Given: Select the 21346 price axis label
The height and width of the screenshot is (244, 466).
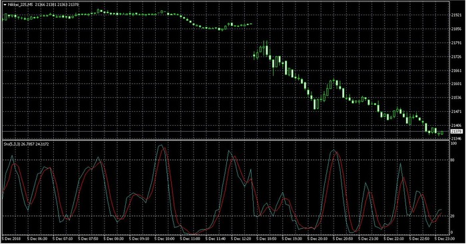Looking at the screenshot, I should (457, 138).
